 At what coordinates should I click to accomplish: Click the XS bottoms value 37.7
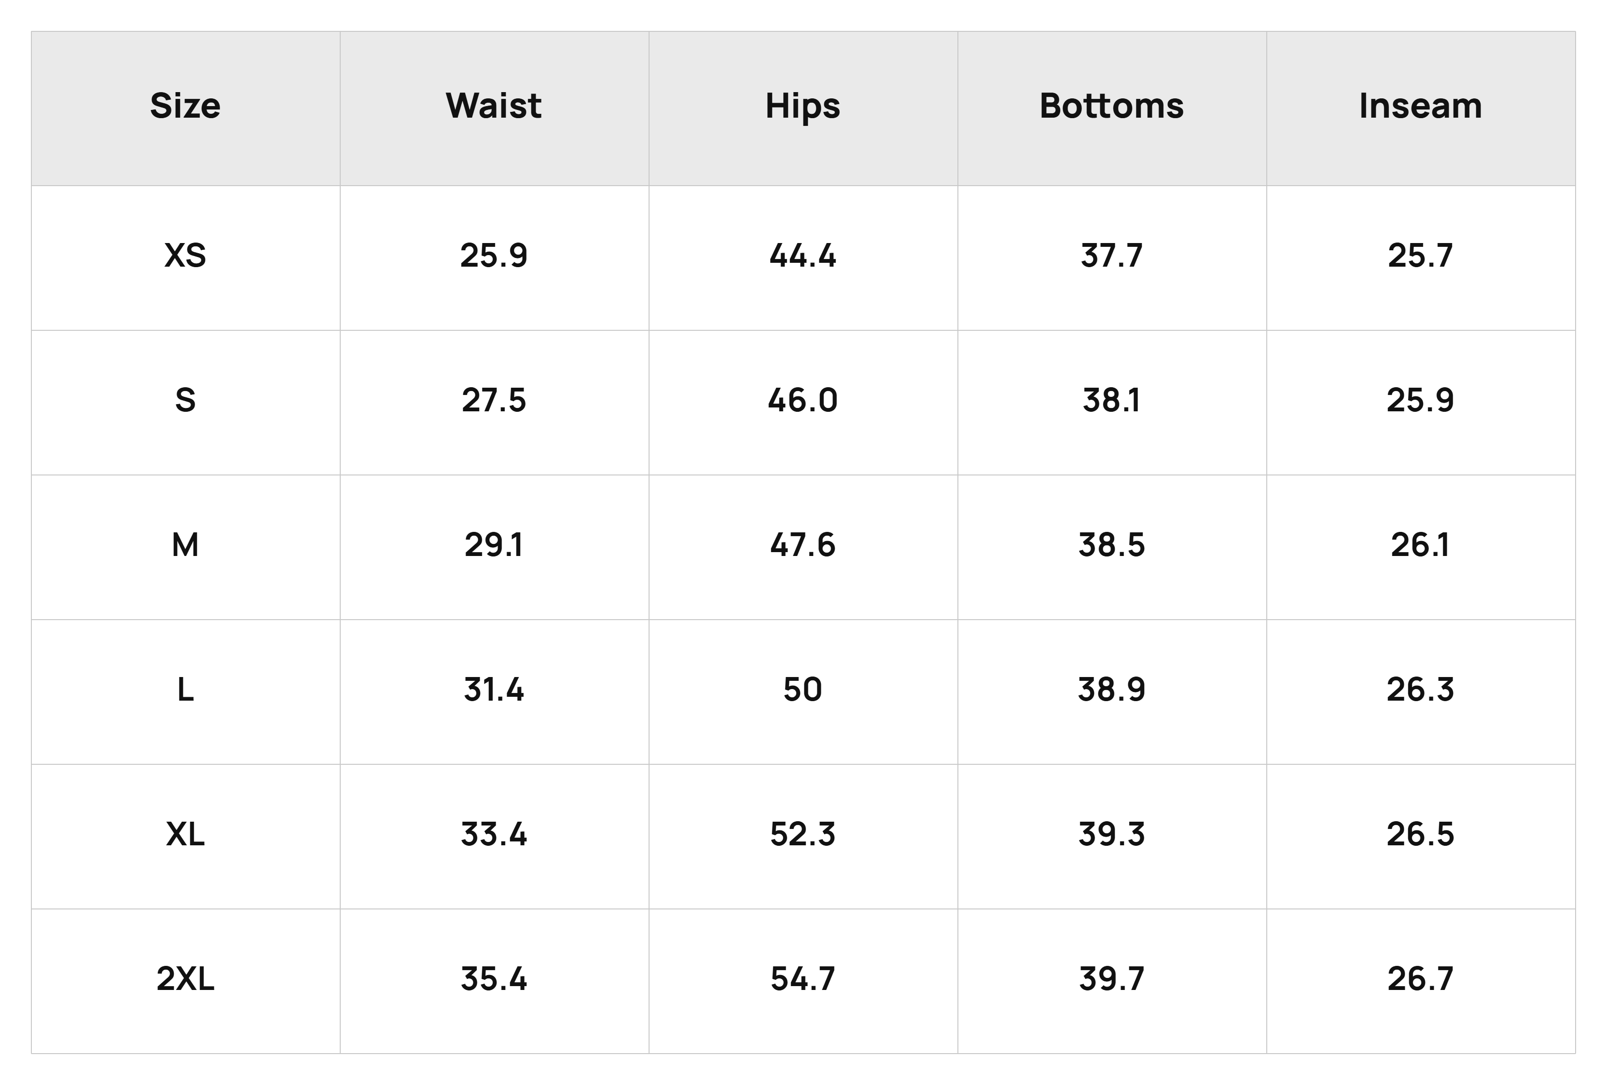(x=1111, y=256)
